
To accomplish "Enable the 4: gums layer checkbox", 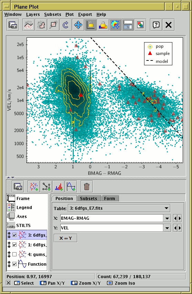I will (x=14, y=254).
